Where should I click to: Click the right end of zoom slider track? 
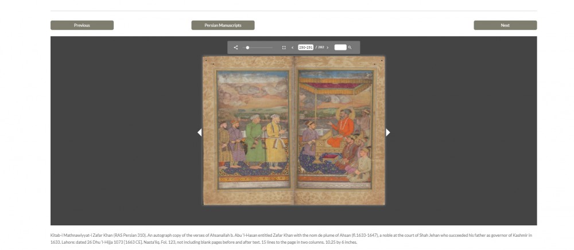click(x=272, y=48)
